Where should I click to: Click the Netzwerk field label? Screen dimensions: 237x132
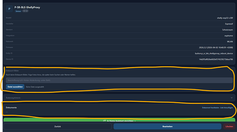click(x=9, y=42)
